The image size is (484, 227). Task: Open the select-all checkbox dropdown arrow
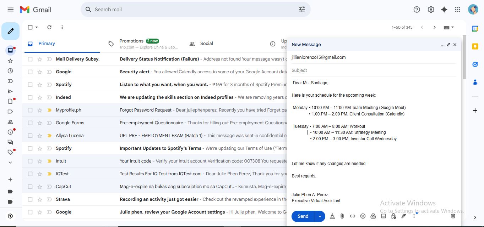(37, 27)
